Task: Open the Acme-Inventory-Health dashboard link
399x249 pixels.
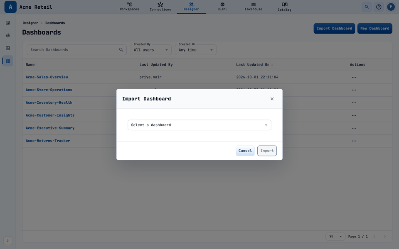Action: [49, 103]
